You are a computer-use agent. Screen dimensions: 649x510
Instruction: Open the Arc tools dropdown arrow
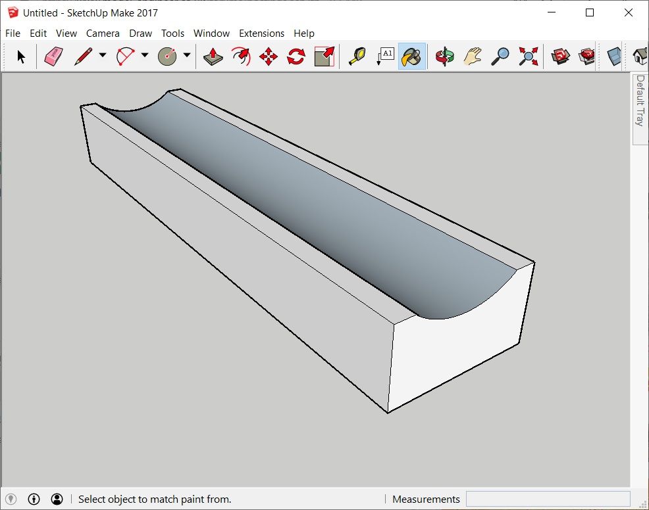click(145, 56)
